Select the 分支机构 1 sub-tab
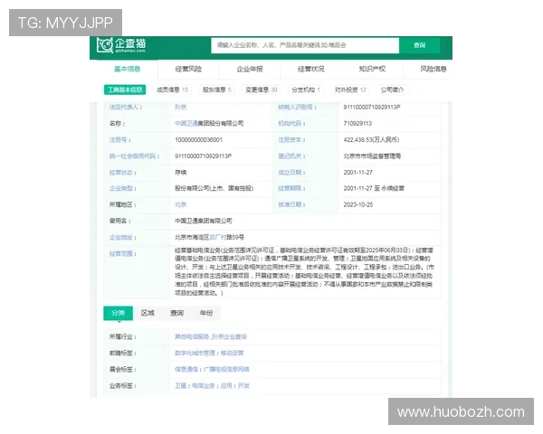Screen dimensions: 543x434 click(306, 90)
